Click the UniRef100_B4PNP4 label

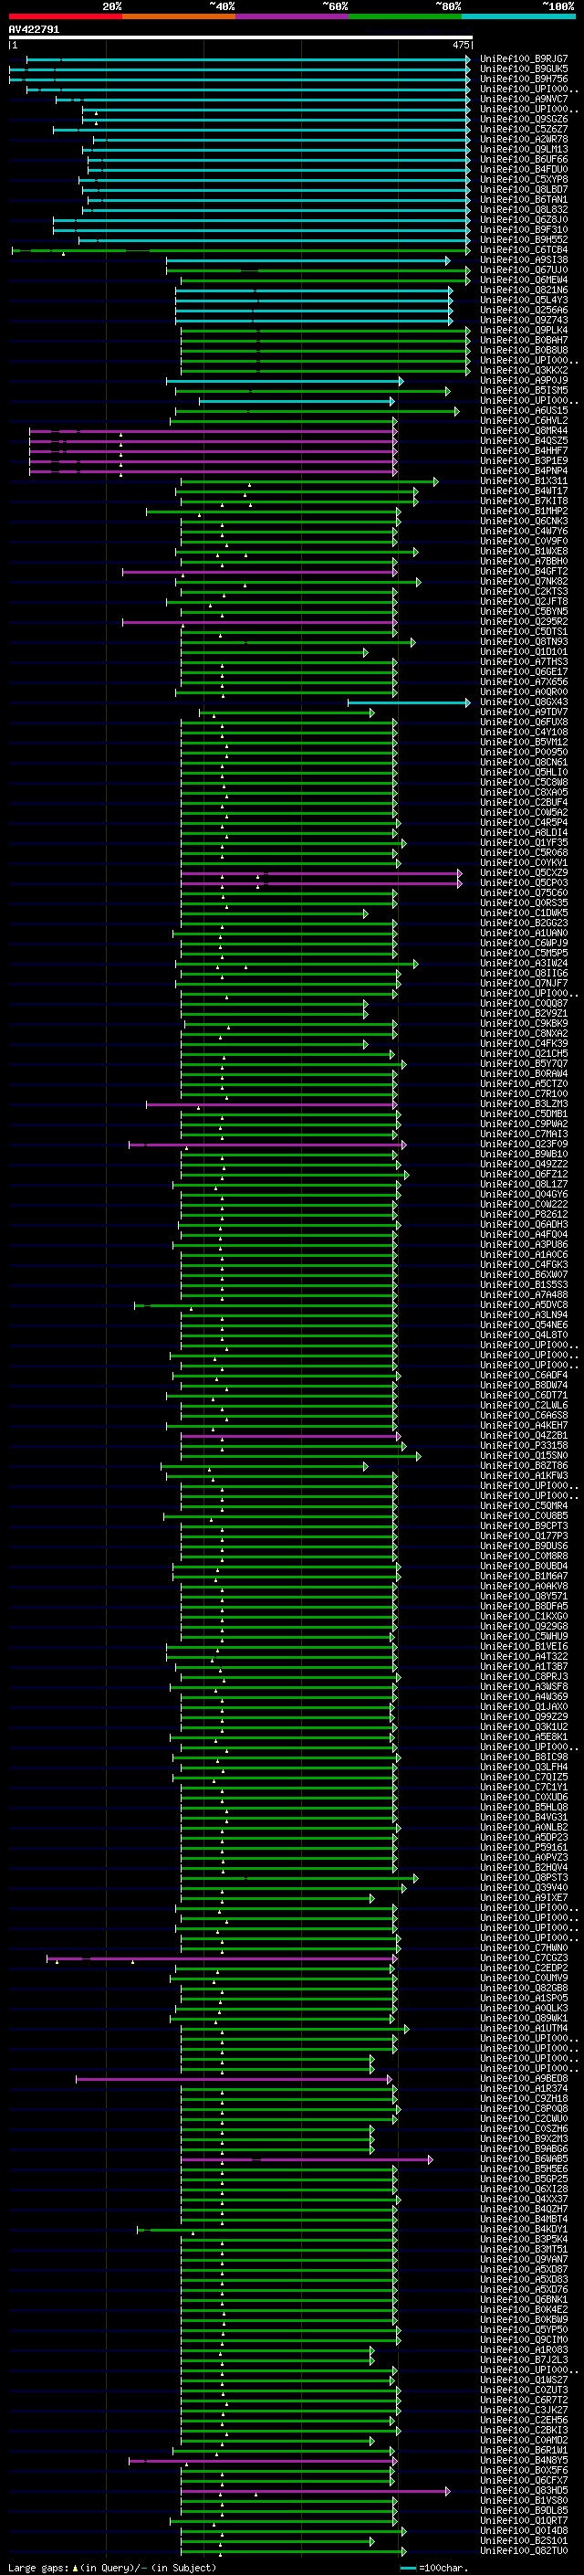pos(524,470)
